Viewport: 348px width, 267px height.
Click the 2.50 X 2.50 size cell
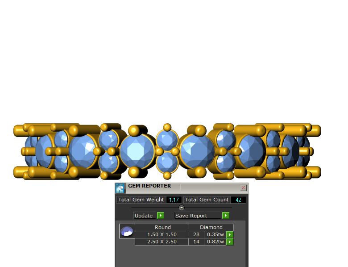pyautogui.click(x=162, y=242)
